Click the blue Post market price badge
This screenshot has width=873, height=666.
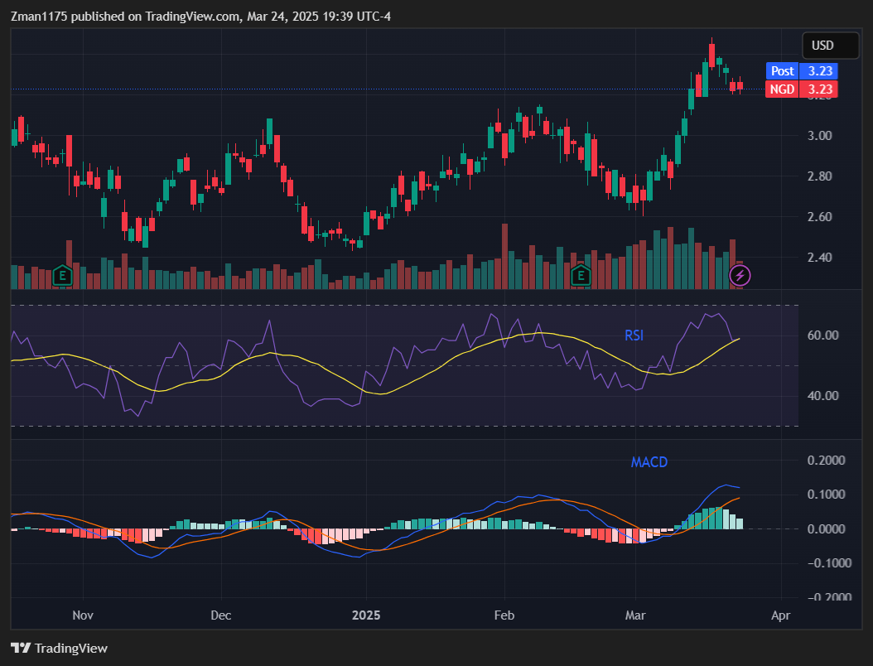coord(801,71)
